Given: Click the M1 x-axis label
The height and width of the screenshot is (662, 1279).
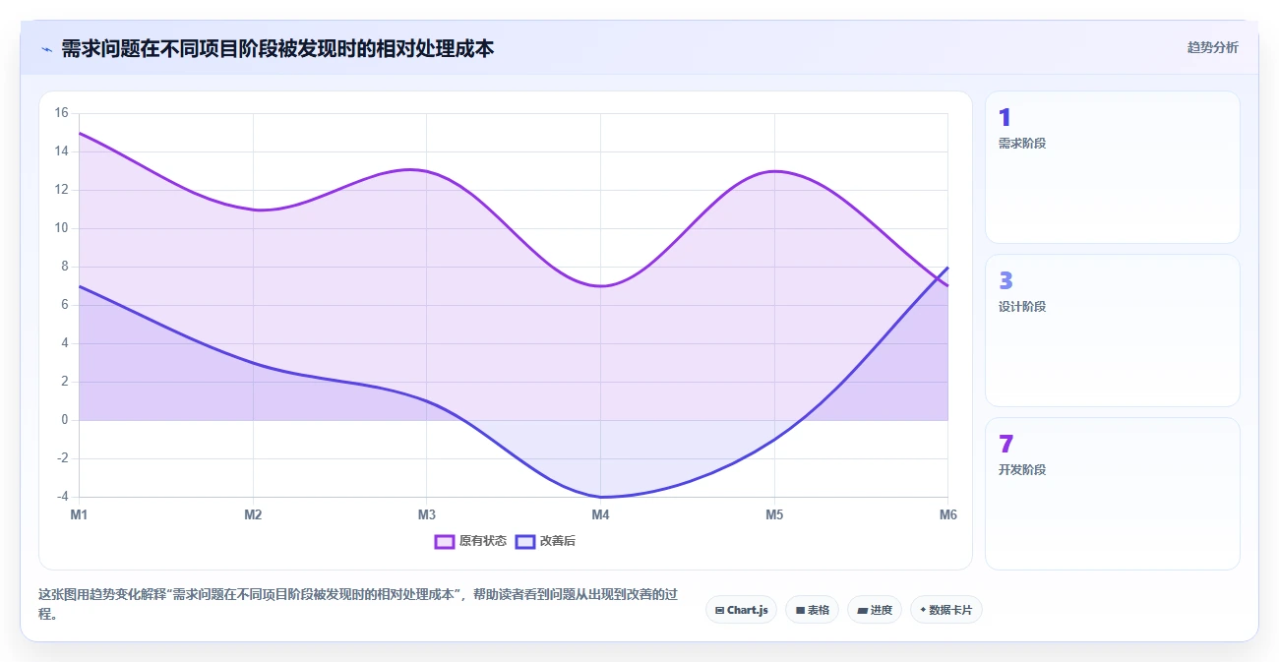Looking at the screenshot, I should pyautogui.click(x=79, y=514).
